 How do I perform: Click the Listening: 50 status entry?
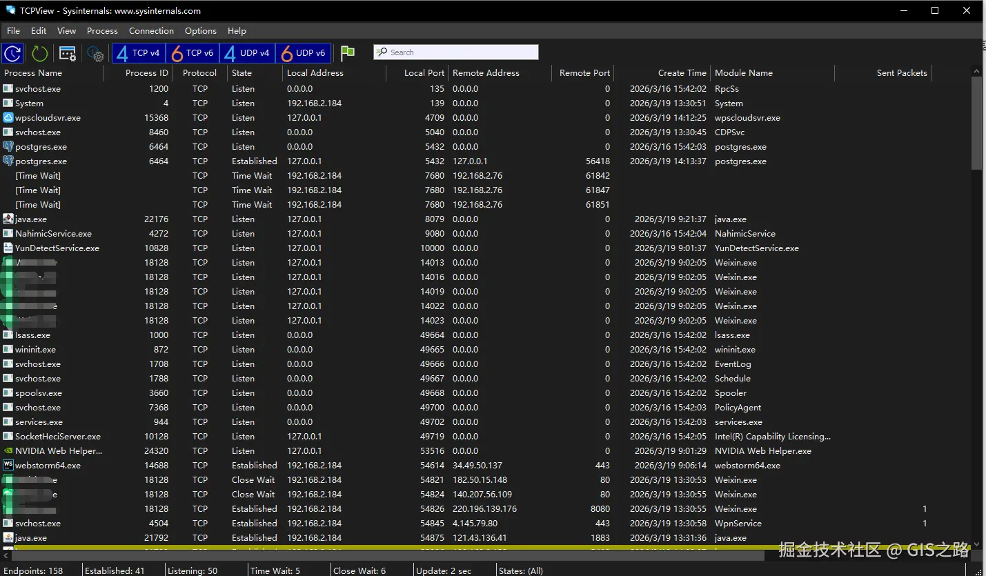pos(193,570)
